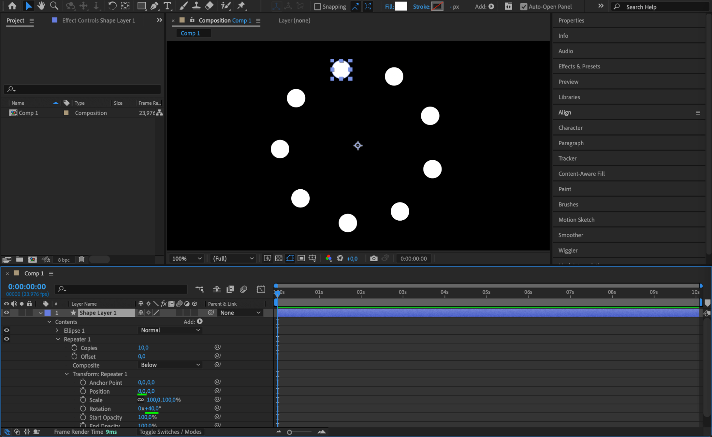The width and height of the screenshot is (712, 437).
Task: Enable the Snapping checkbox
Action: click(x=317, y=7)
